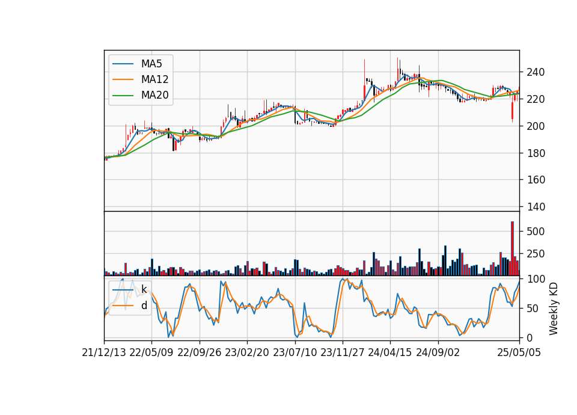Click the 160 price axis label
The image size is (577, 415).
536,180
